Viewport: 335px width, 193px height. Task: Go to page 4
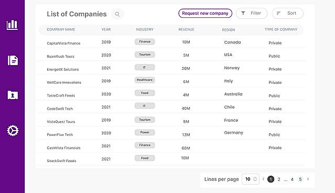pyautogui.click(x=292, y=179)
